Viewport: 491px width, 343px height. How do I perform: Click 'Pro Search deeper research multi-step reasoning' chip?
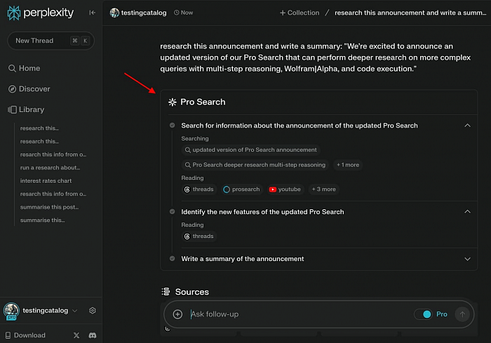pos(255,165)
